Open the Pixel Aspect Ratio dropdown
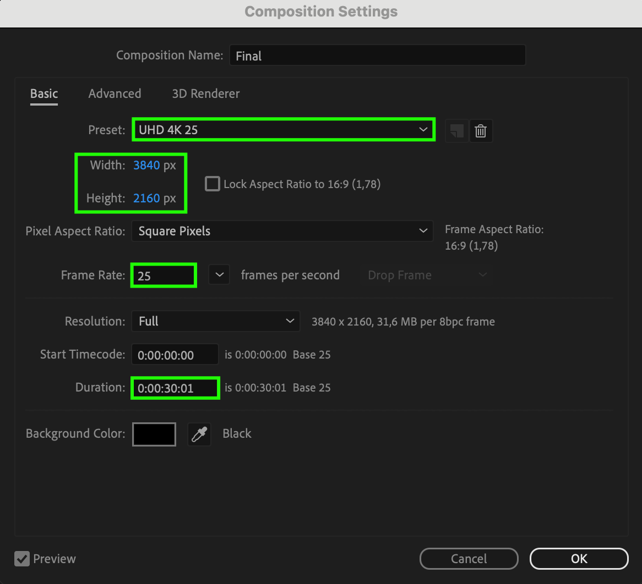642x584 pixels. [281, 231]
